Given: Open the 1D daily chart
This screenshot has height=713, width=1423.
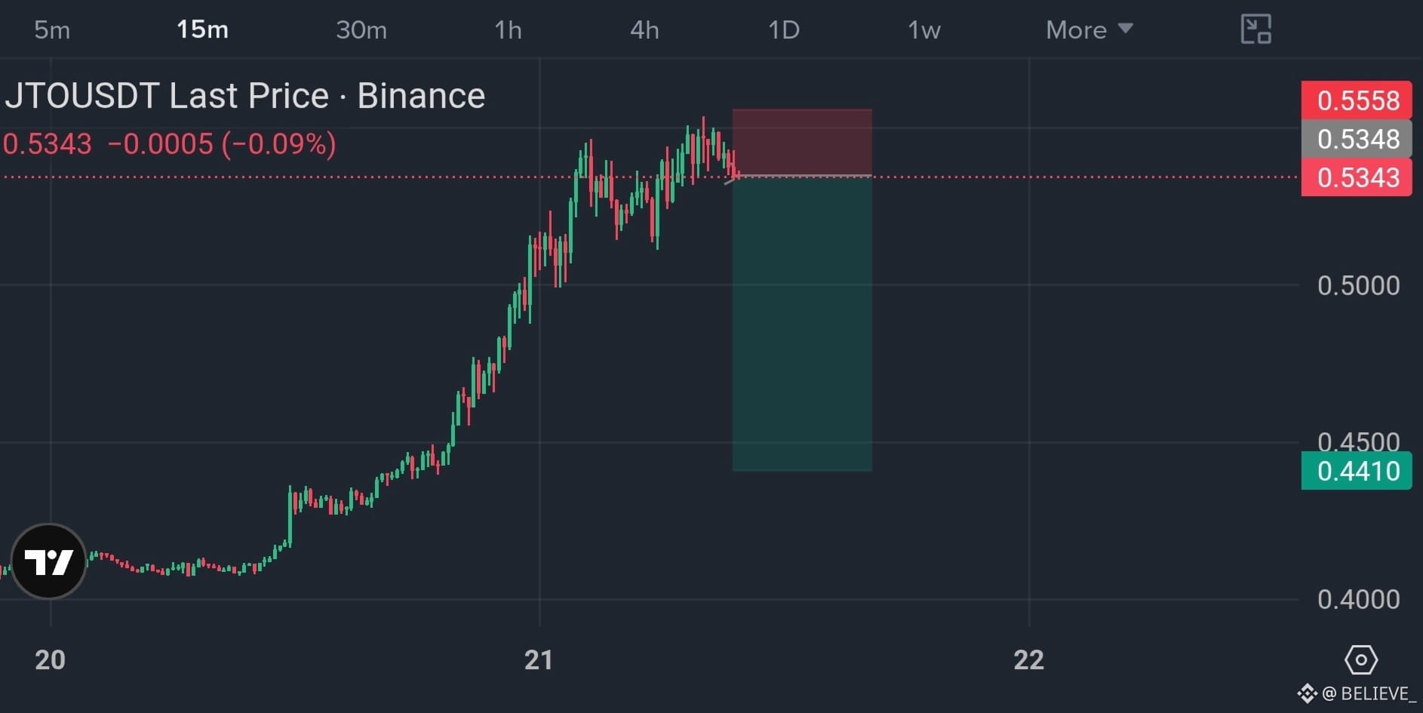Looking at the screenshot, I should [x=783, y=29].
